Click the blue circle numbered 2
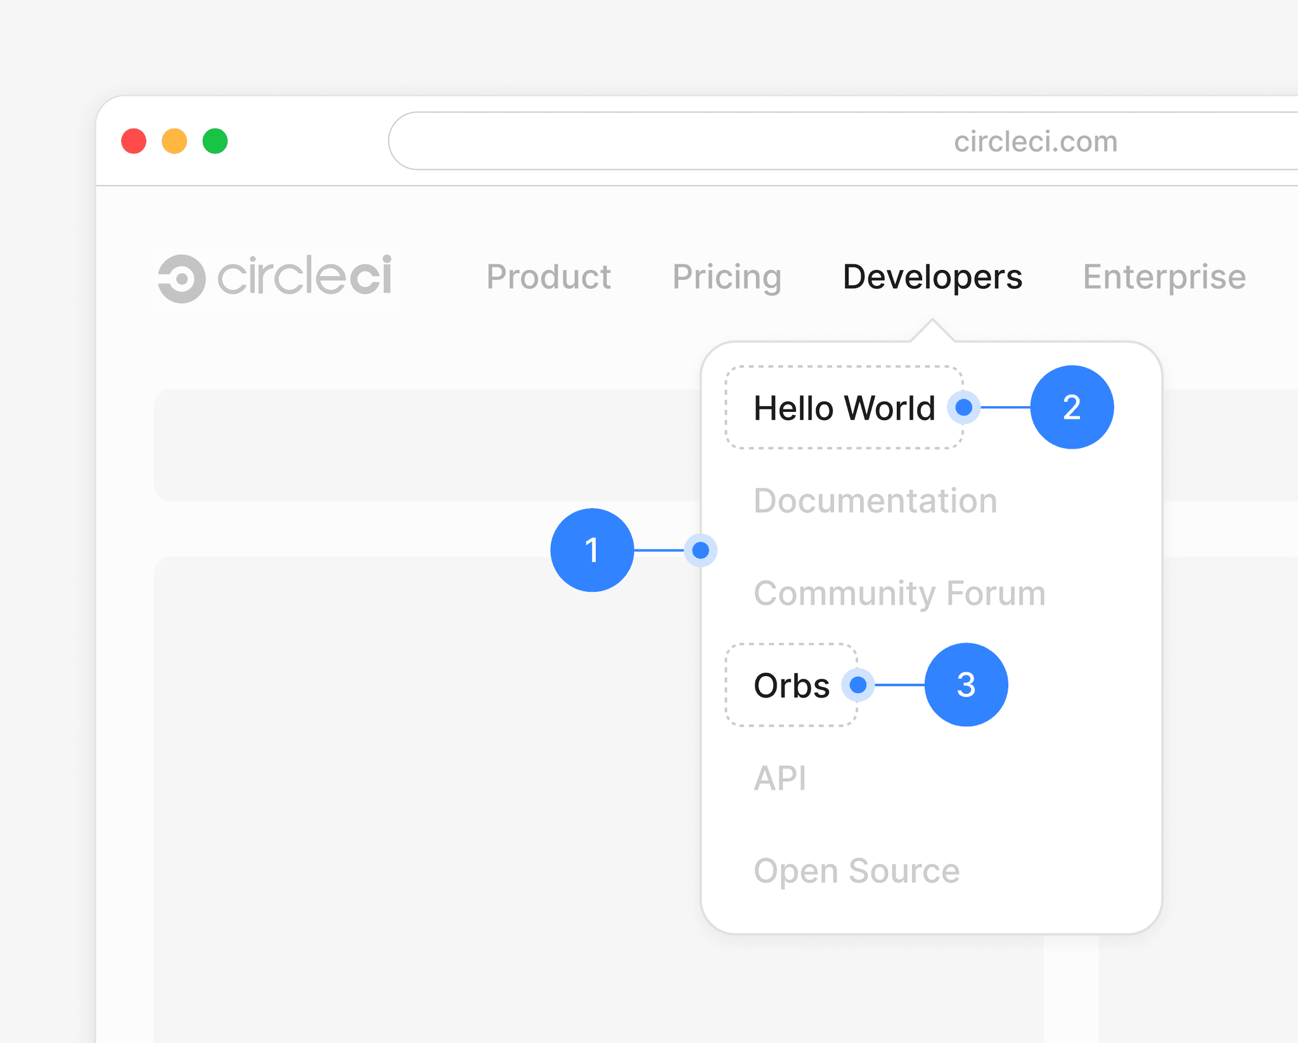 [1072, 407]
